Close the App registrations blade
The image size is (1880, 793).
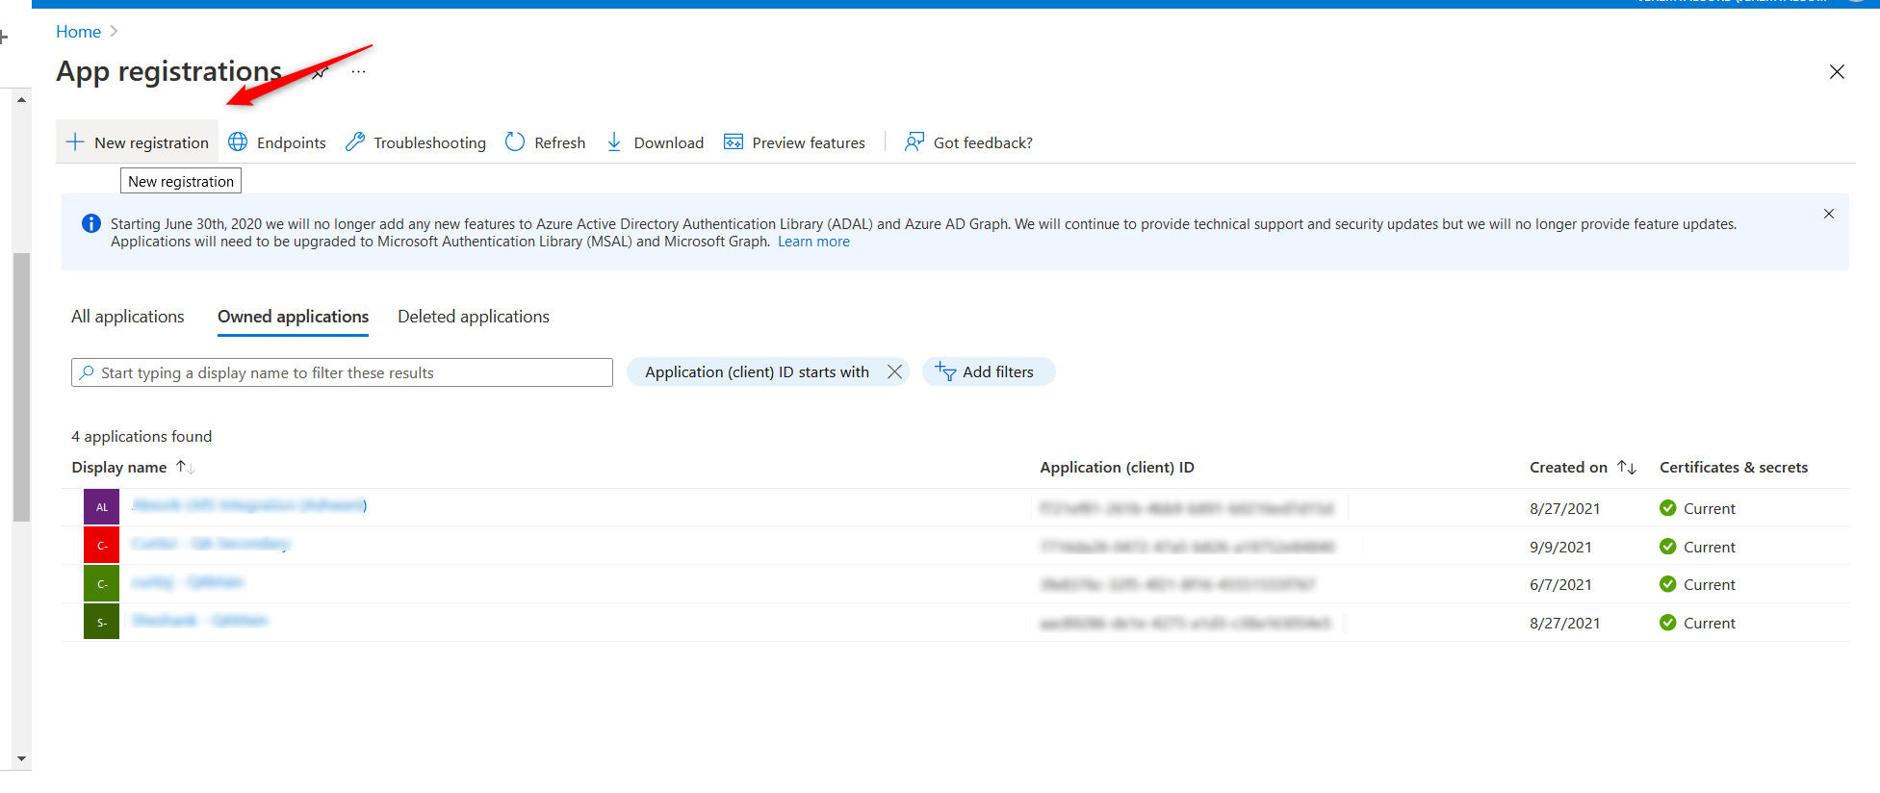(x=1837, y=71)
